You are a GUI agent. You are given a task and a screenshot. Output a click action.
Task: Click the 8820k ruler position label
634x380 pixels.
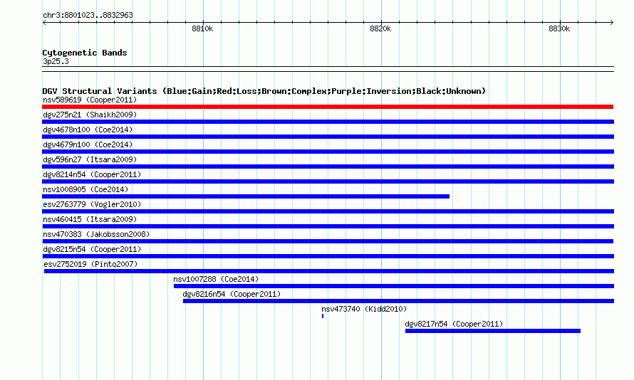click(380, 28)
